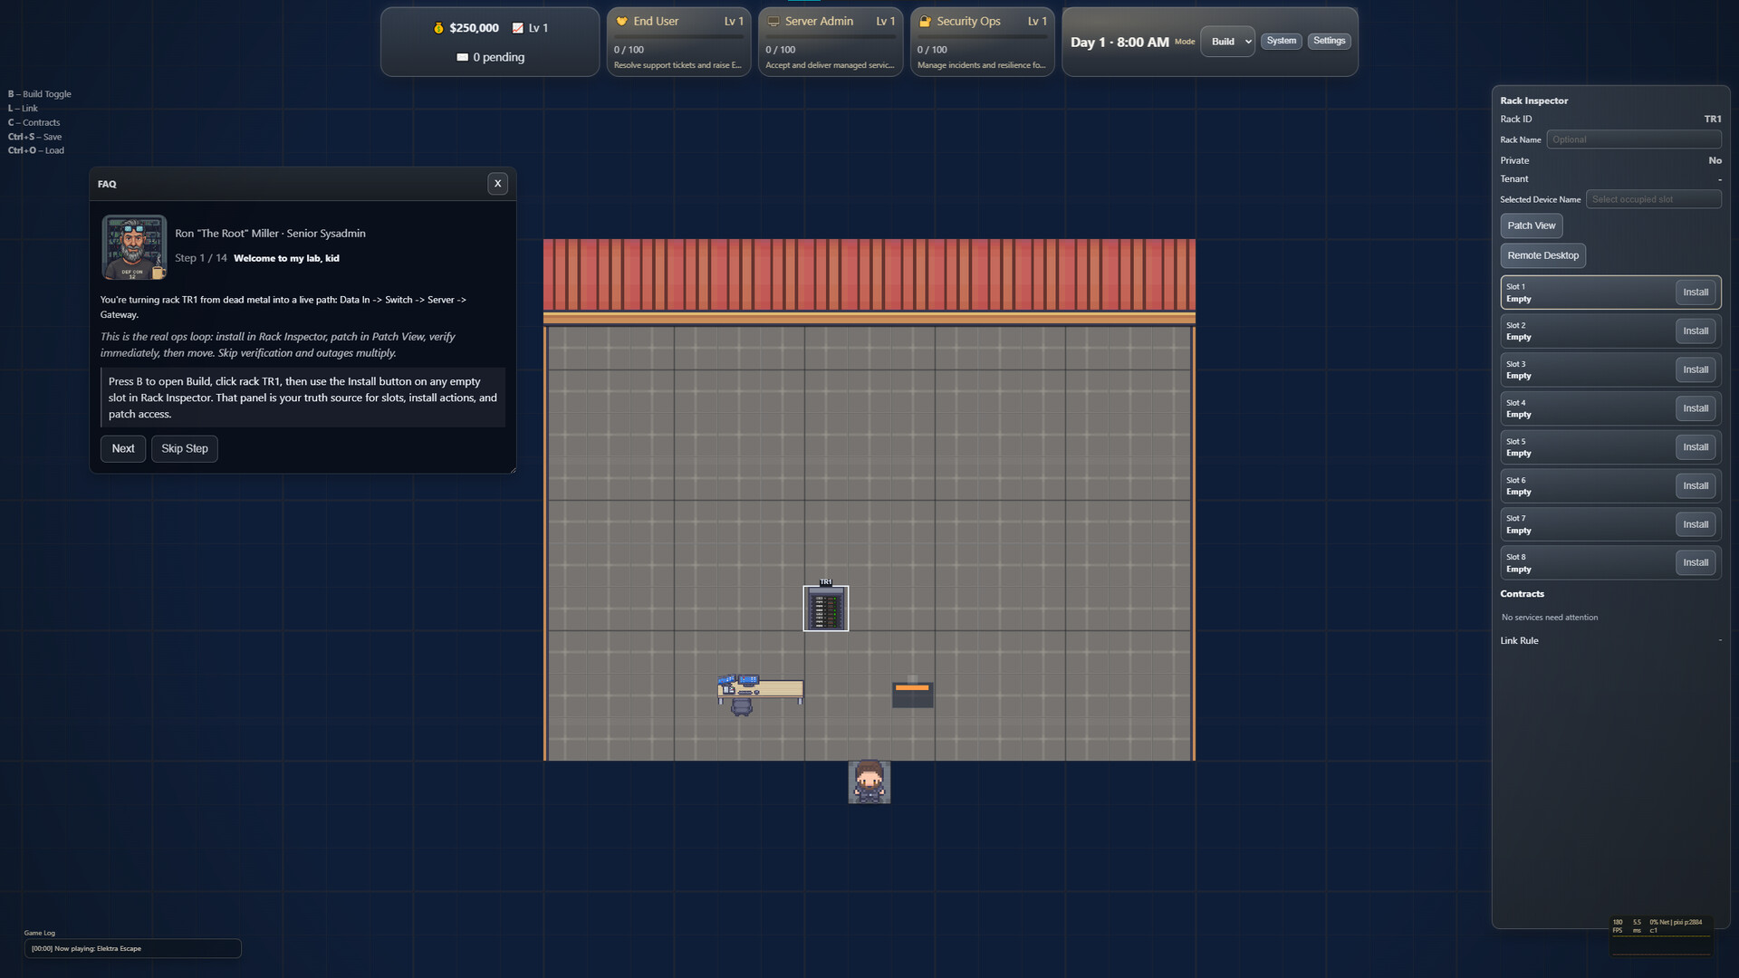Click the TR1 server rack
The width and height of the screenshot is (1739, 978).
click(x=825, y=609)
